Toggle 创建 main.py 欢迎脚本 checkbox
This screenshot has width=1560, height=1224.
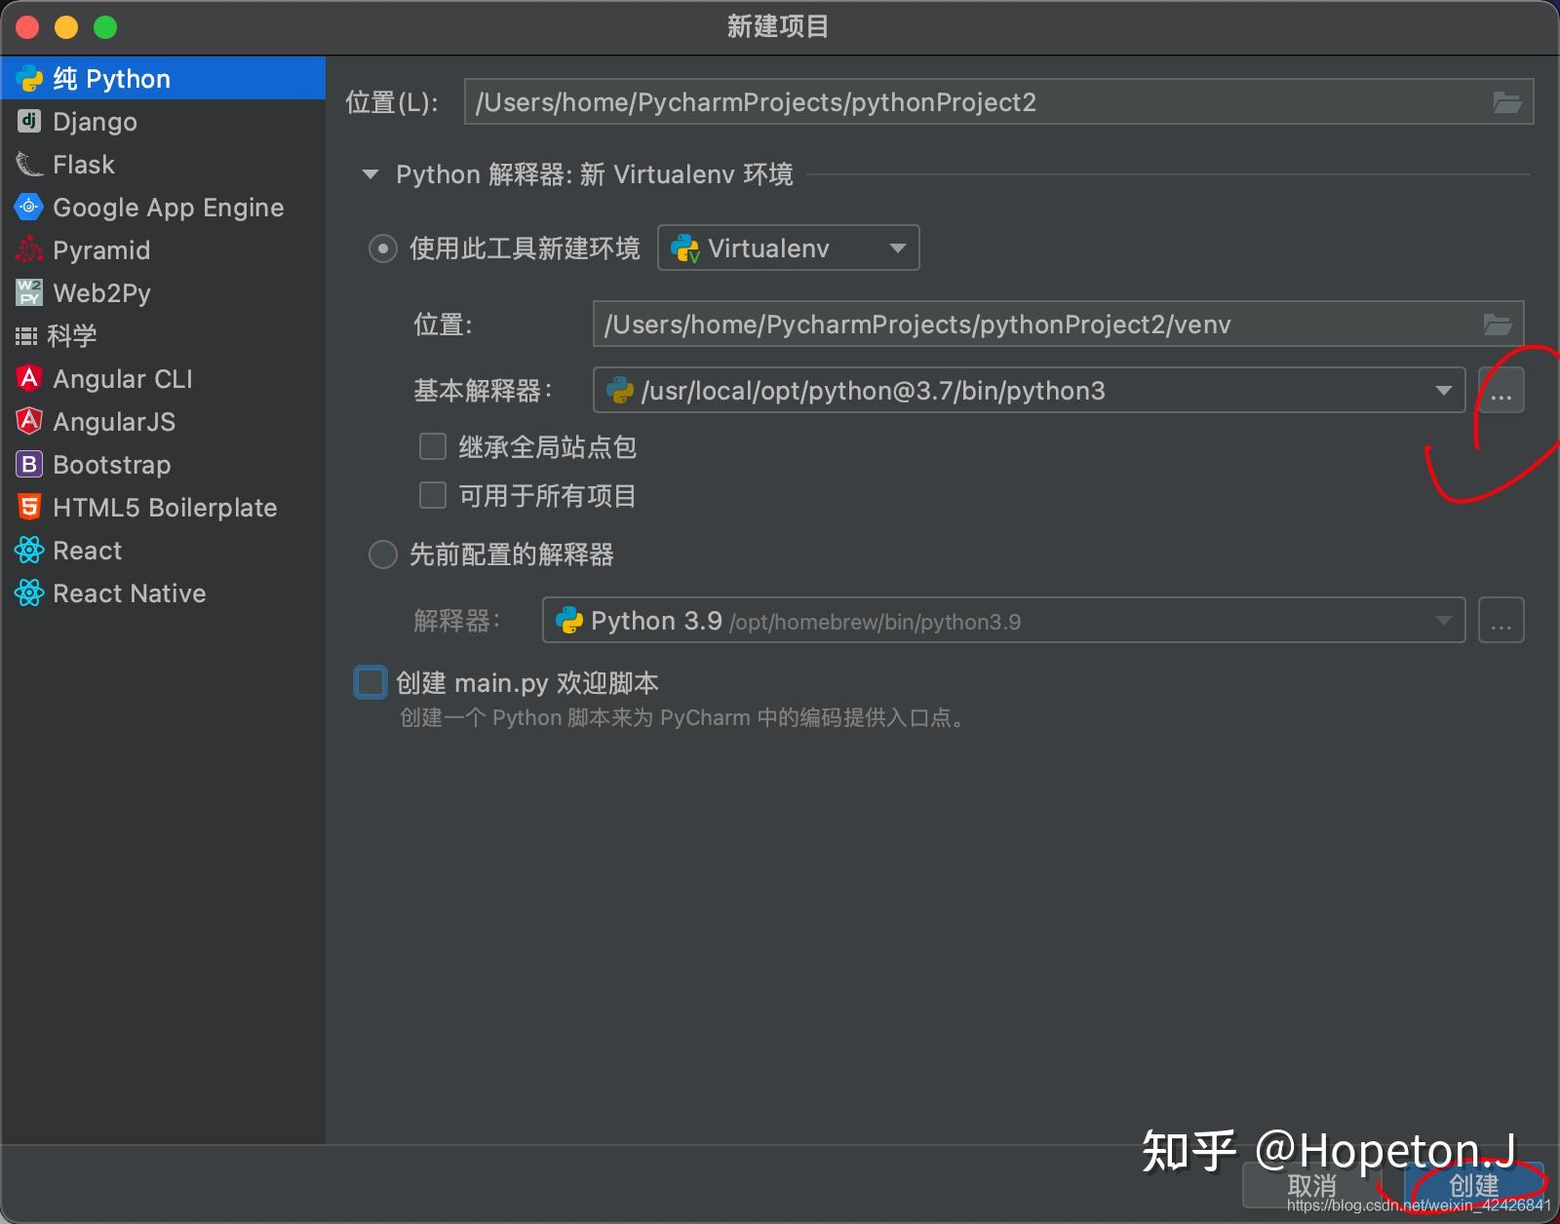(x=370, y=682)
